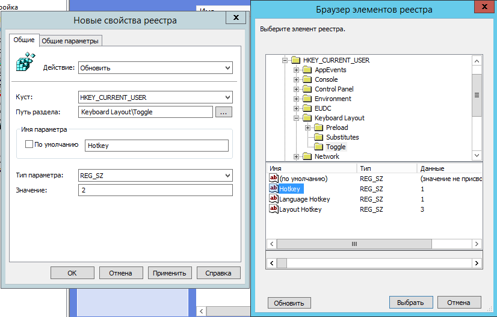Click the EUDC folder icon

pyautogui.click(x=307, y=108)
